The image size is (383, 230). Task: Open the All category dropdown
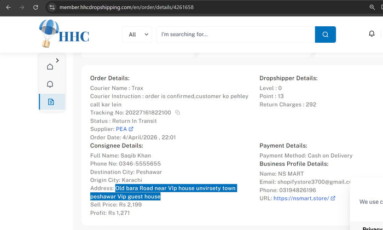click(137, 34)
